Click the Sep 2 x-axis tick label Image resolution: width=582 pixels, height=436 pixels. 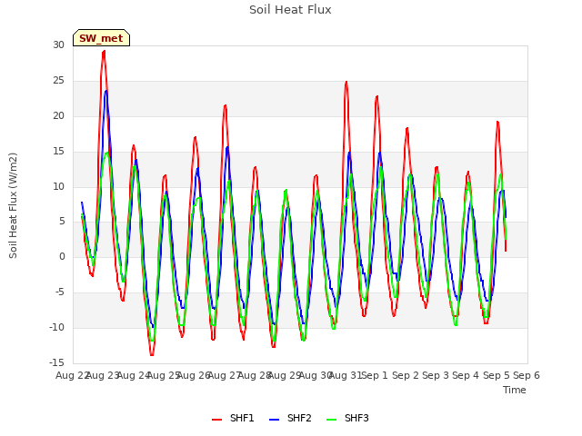point(406,375)
